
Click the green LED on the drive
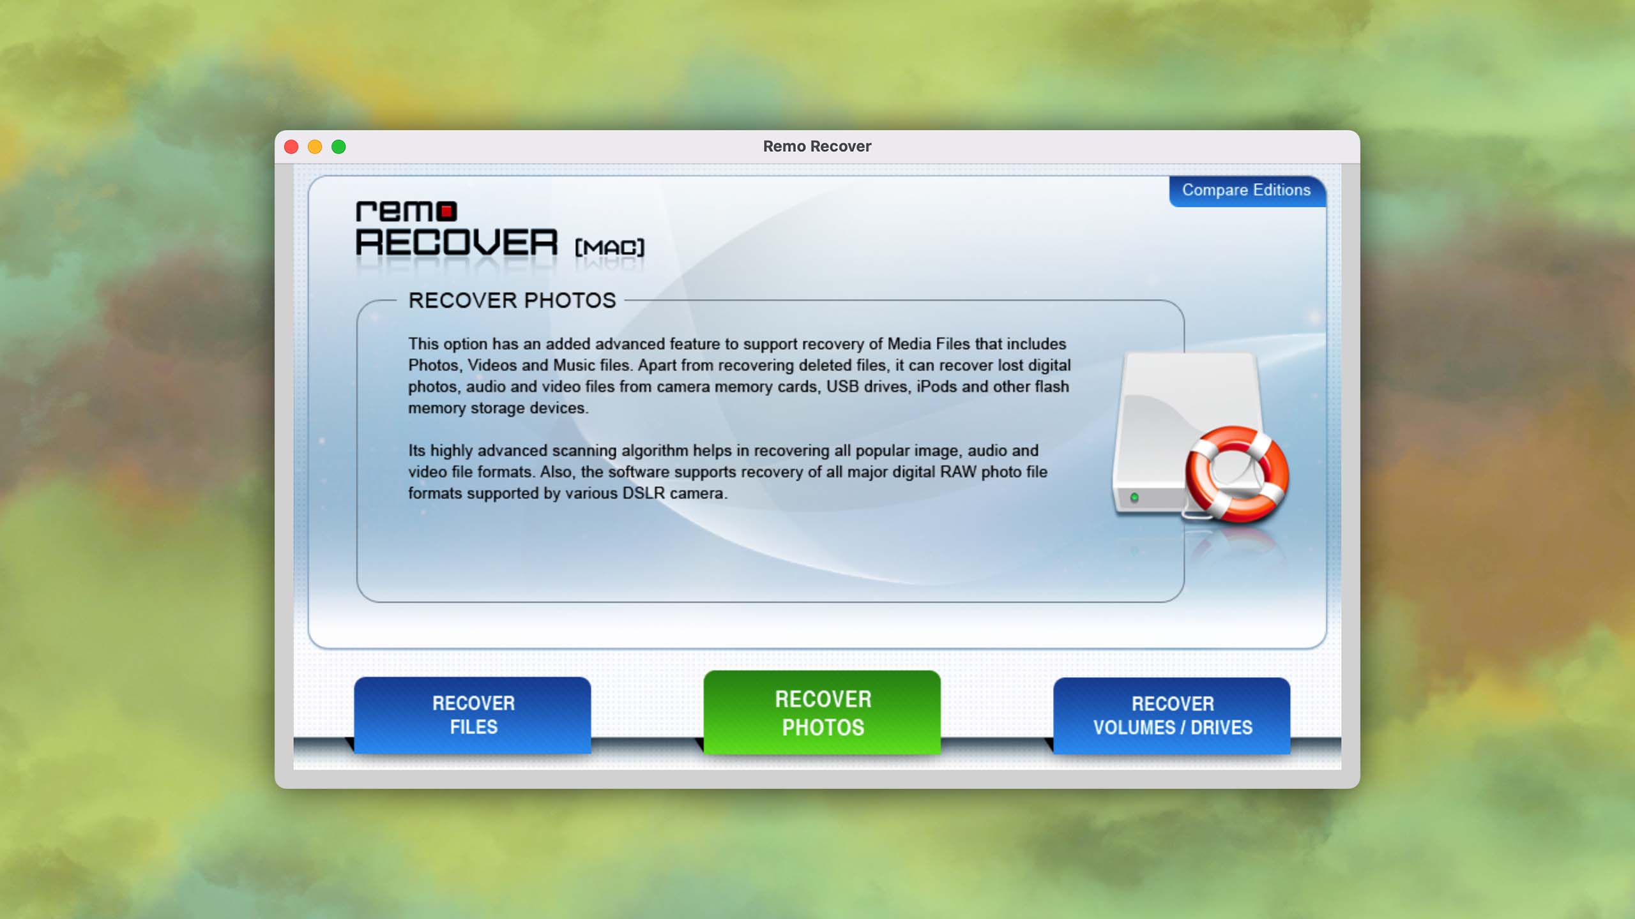coord(1134,497)
